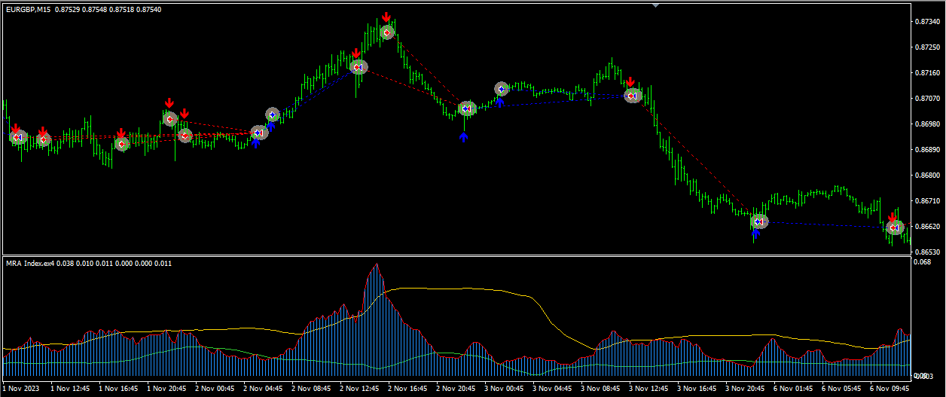This screenshot has height=397, width=946.
Task: Click blue buy arrow under the 3 Nov 20:45 low
Action: pos(756,234)
